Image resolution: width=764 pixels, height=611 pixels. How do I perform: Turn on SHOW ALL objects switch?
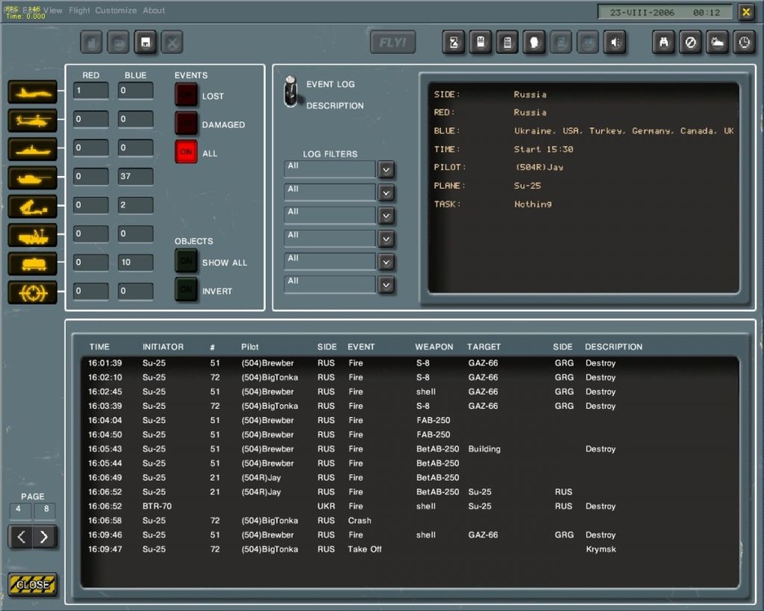[x=186, y=262]
